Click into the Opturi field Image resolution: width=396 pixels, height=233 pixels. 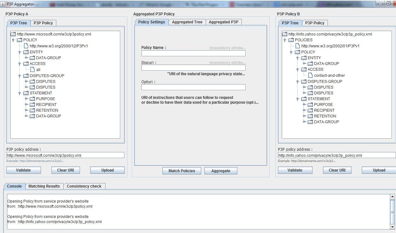point(194,87)
